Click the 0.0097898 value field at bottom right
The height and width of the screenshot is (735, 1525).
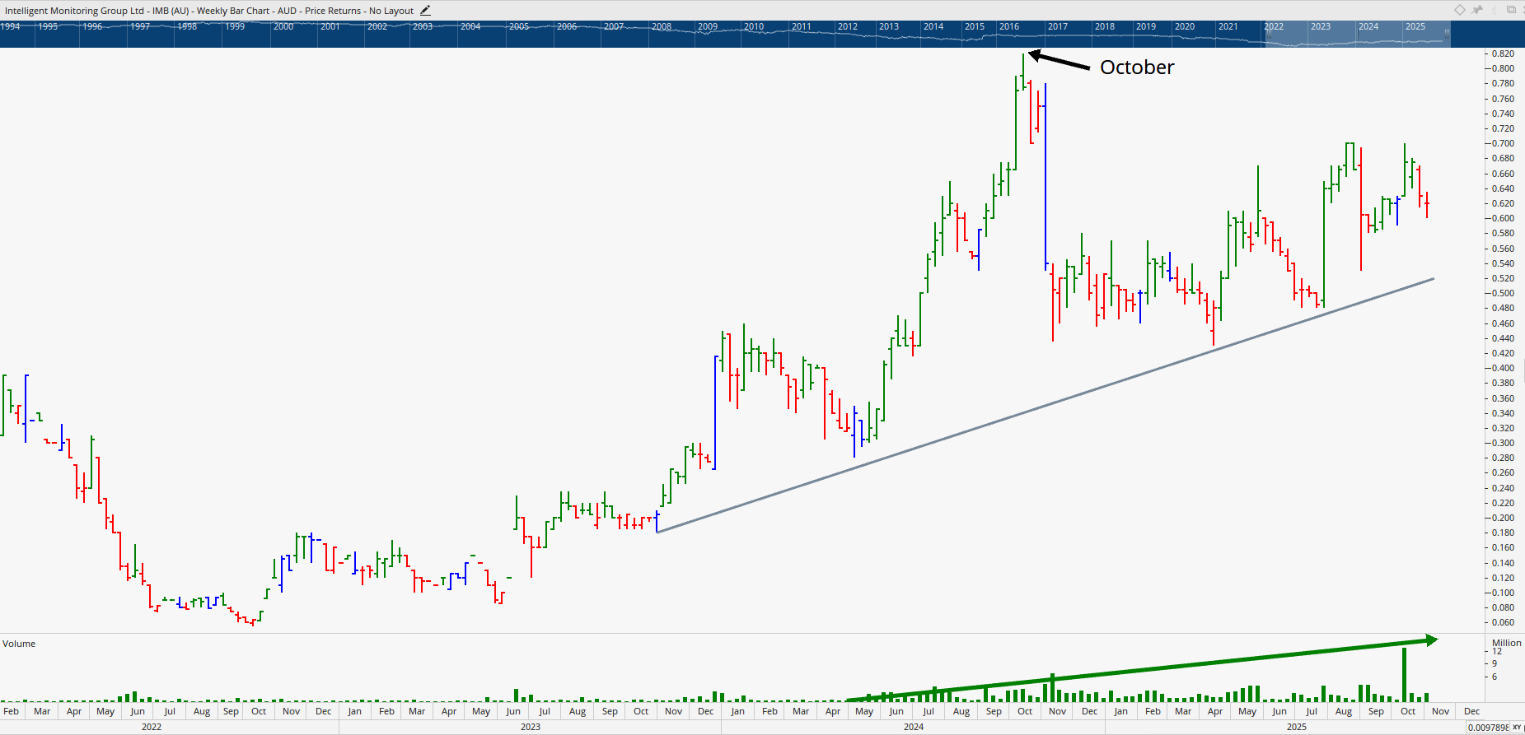tap(1487, 728)
